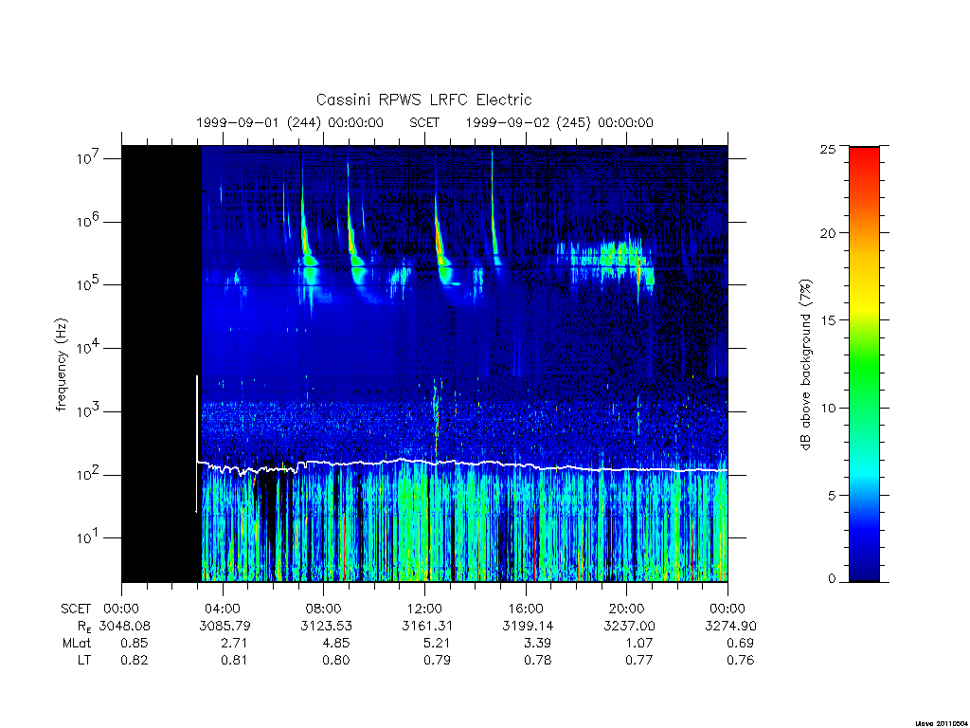The image size is (970, 728).
Task: Click the white vertical bar near plot start
Action: 197,444
